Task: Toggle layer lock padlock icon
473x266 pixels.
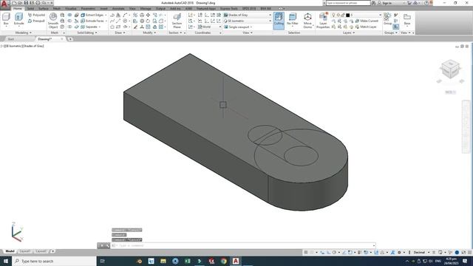Action: click(343, 15)
